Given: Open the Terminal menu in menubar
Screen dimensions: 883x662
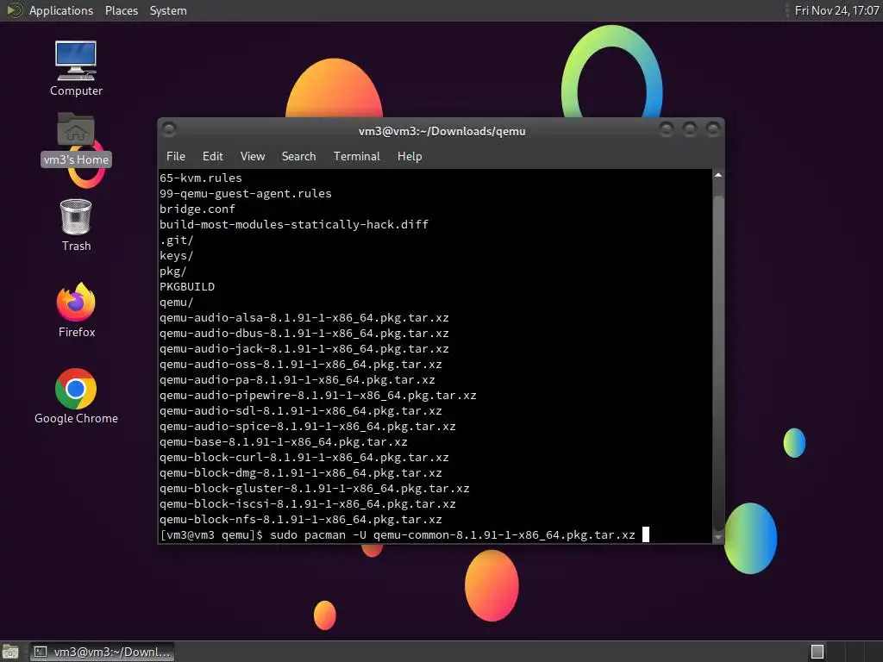Looking at the screenshot, I should point(356,157).
